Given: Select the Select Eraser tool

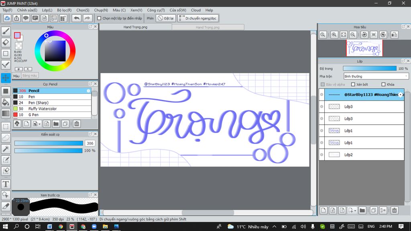Looking at the screenshot, I should tap(6, 170).
